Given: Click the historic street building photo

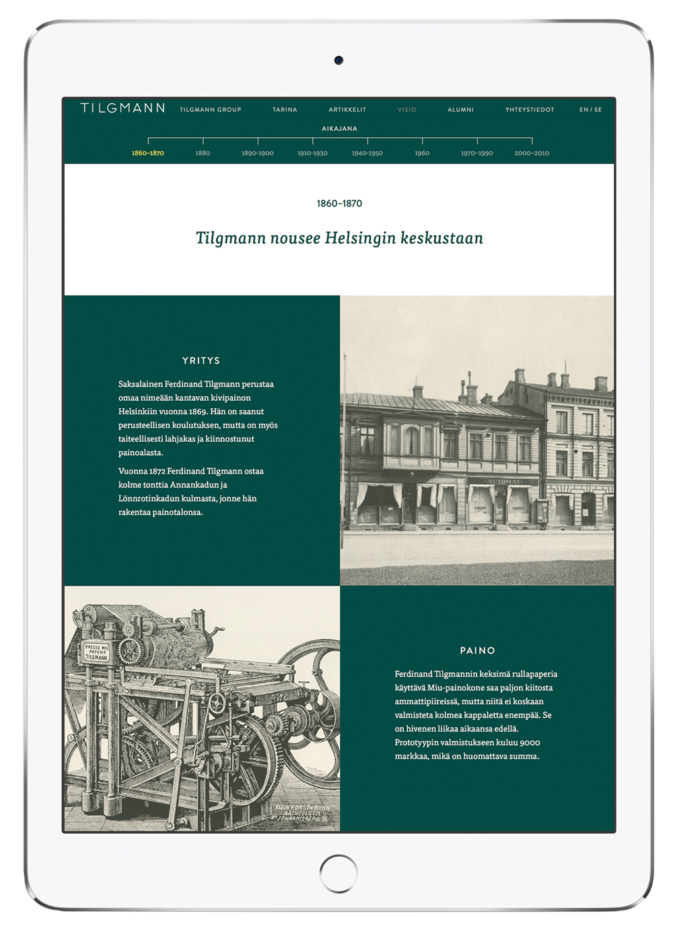Looking at the screenshot, I should click(477, 440).
